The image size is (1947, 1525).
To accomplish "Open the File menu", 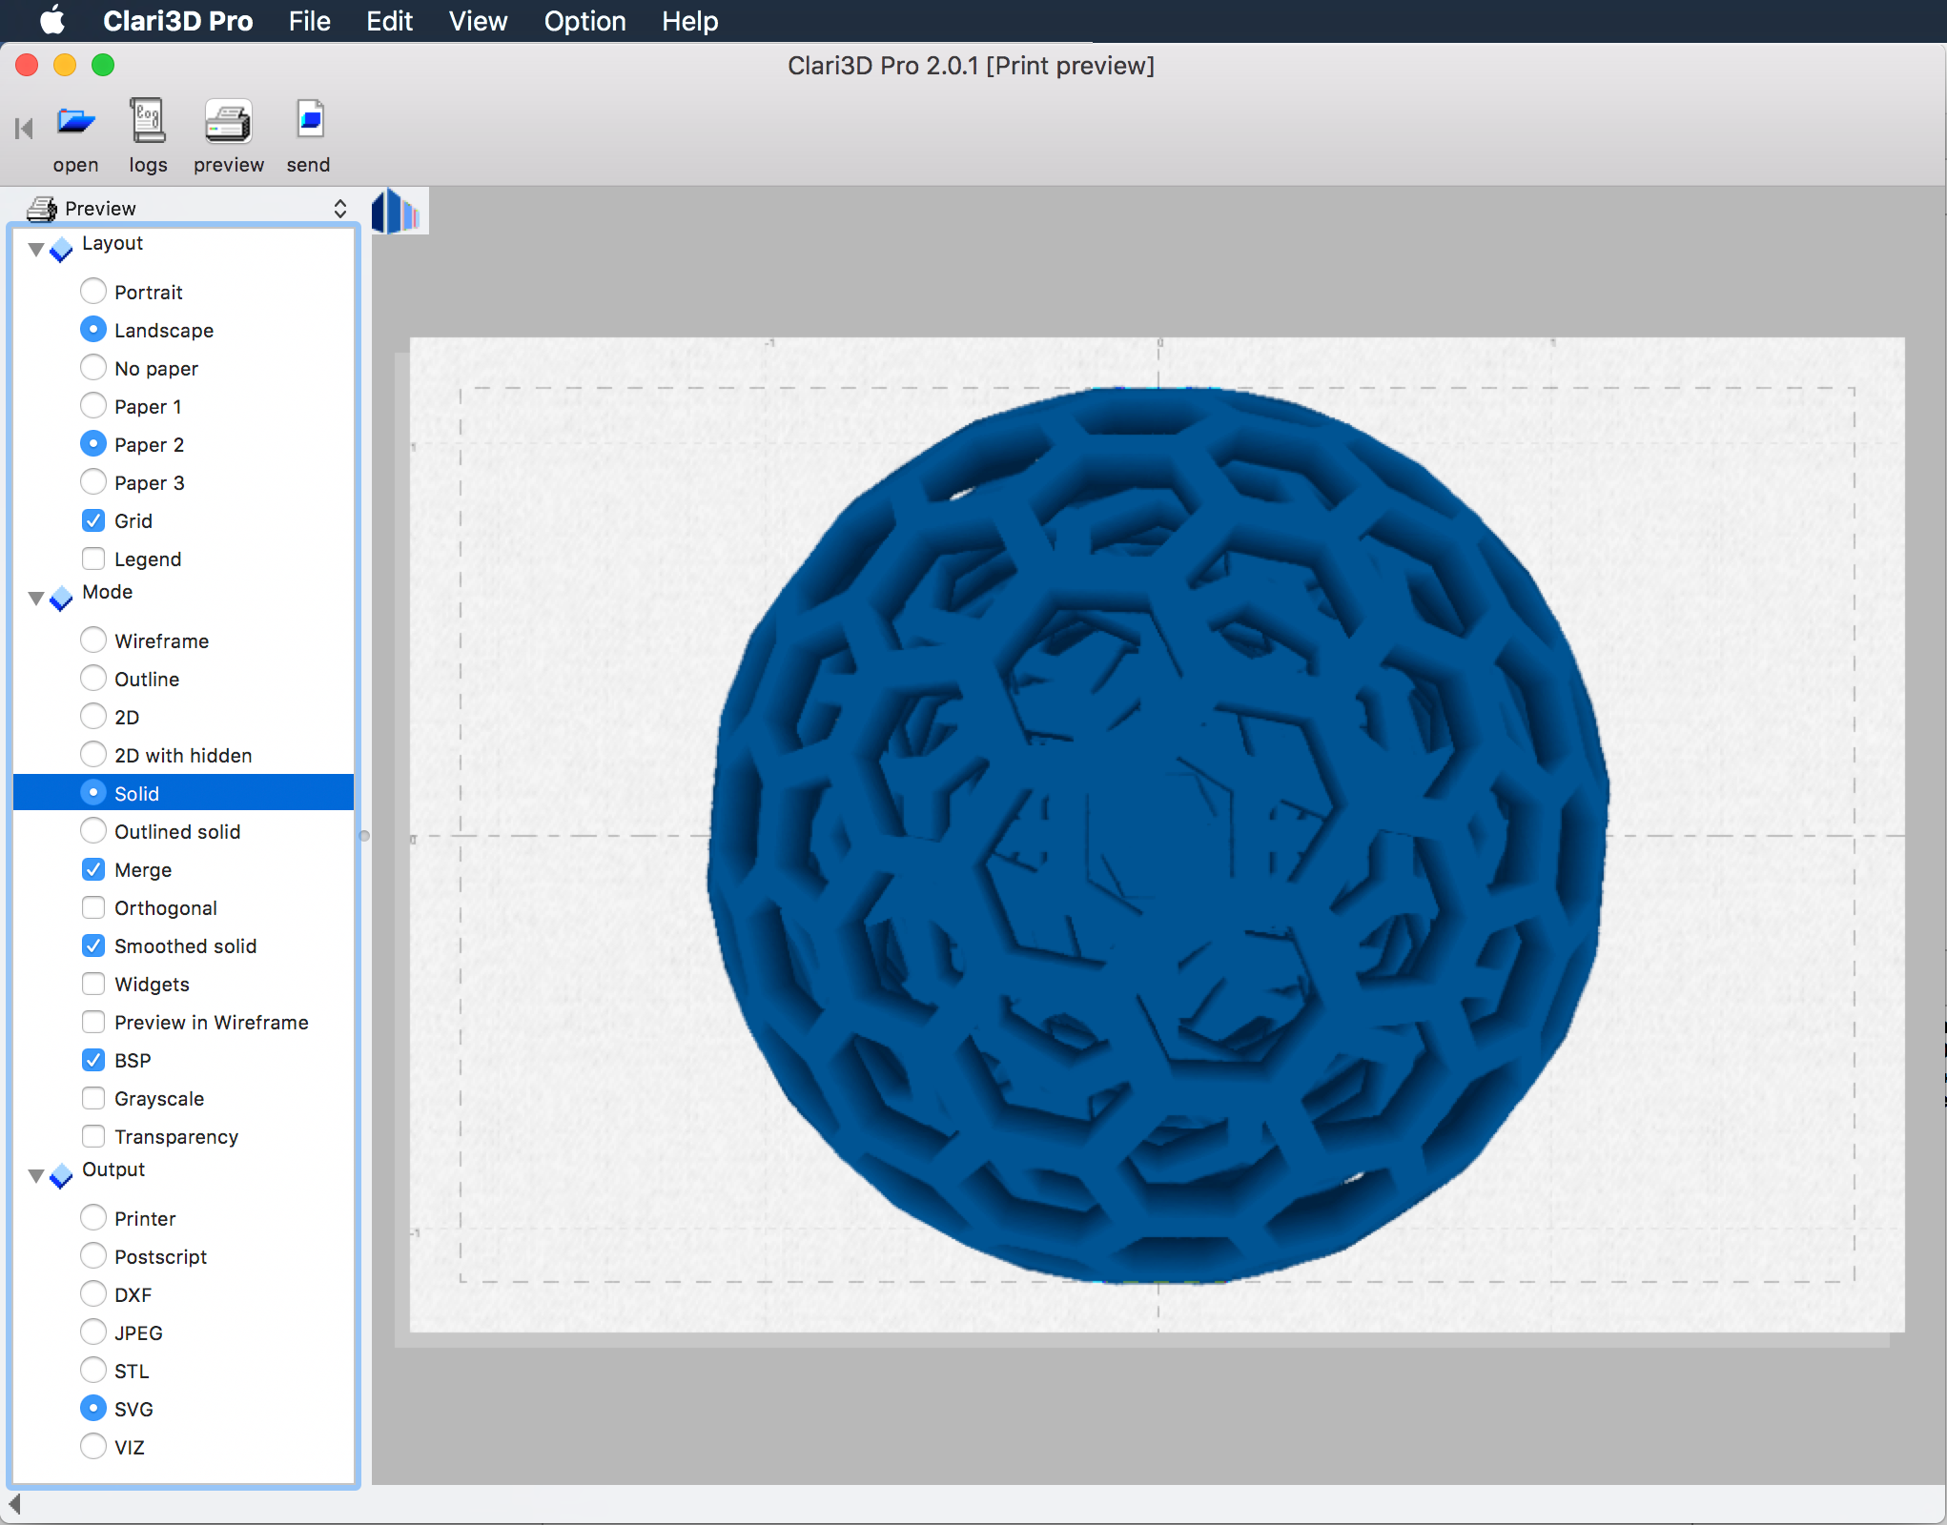I will click(310, 20).
